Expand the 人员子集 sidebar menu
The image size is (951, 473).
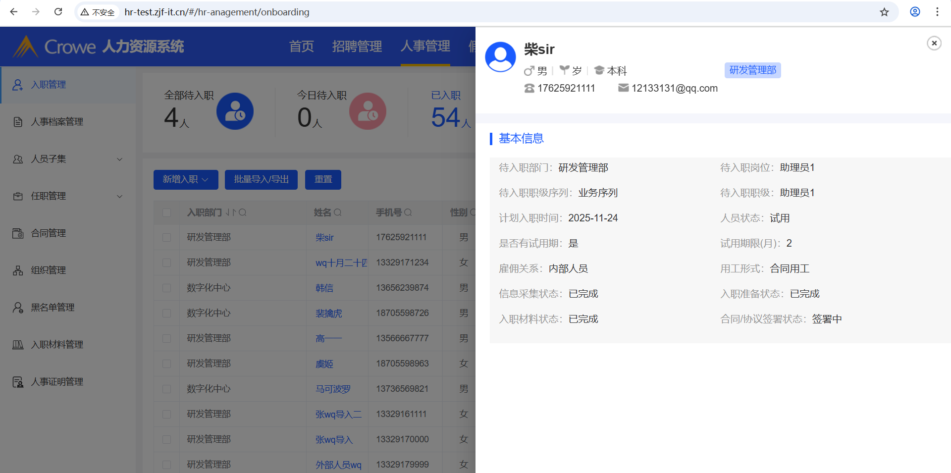119,159
